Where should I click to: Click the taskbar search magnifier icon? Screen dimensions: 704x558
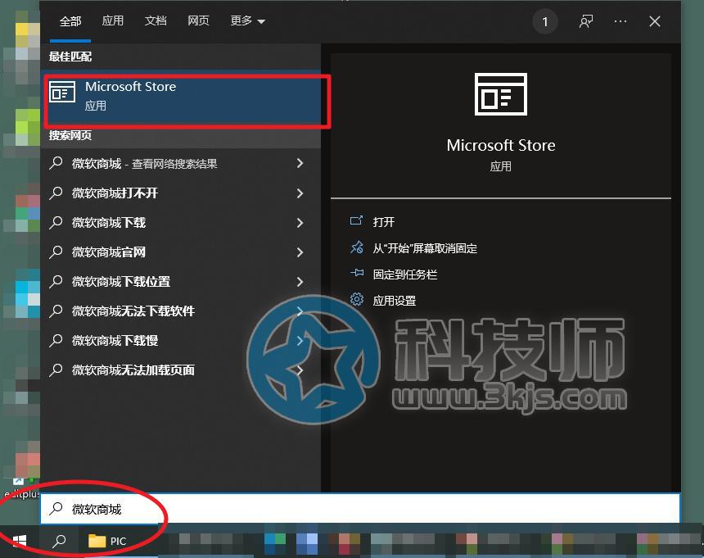click(x=59, y=541)
